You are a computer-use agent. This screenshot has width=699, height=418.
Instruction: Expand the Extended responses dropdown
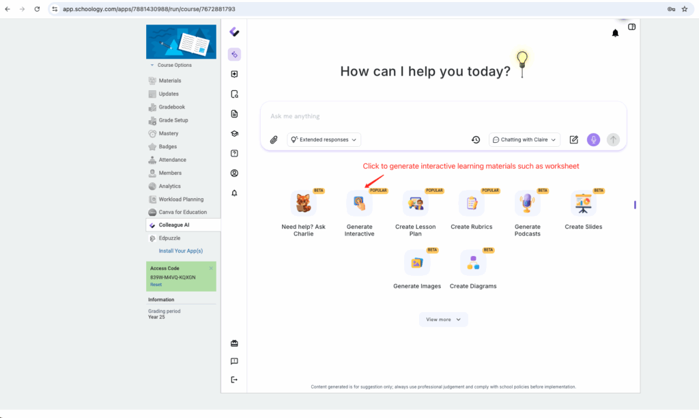324,140
